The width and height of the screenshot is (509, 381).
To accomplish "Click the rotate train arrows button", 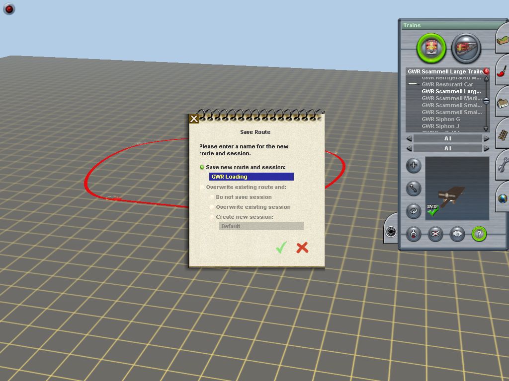I will (x=414, y=211).
